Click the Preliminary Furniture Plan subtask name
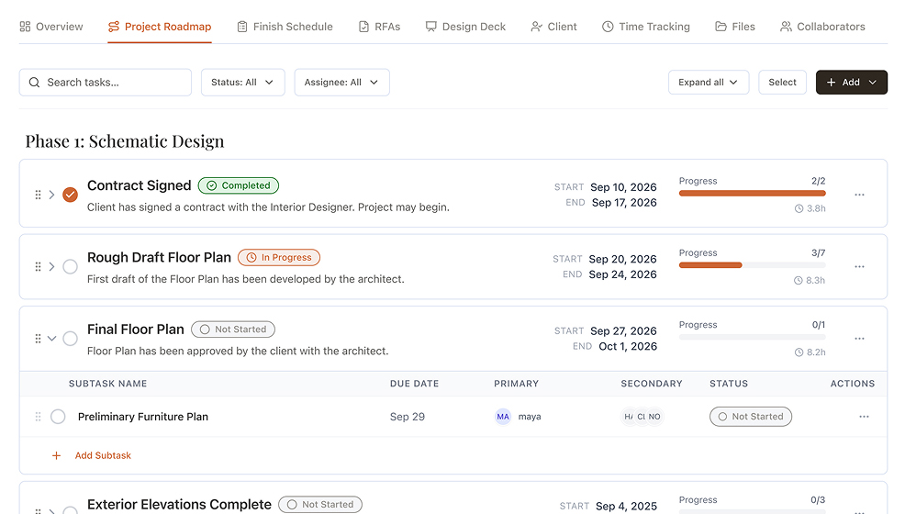This screenshot has height=514, width=905. 143,417
